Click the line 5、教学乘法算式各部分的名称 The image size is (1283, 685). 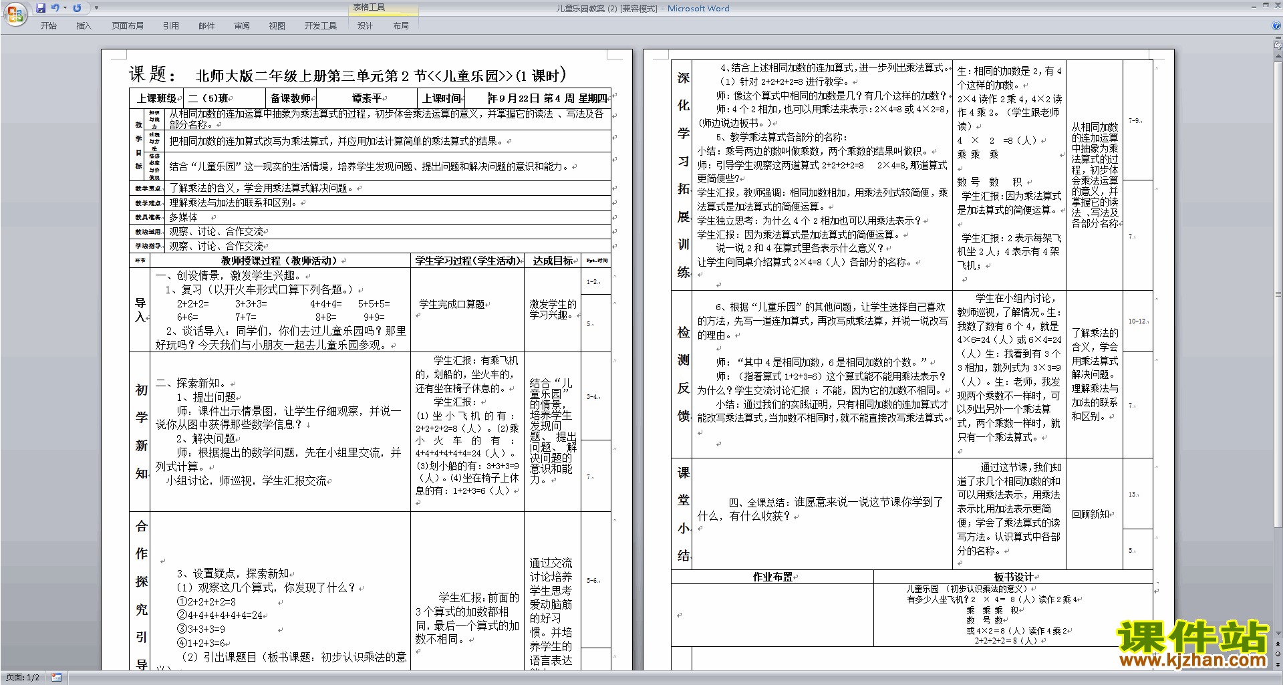click(781, 137)
